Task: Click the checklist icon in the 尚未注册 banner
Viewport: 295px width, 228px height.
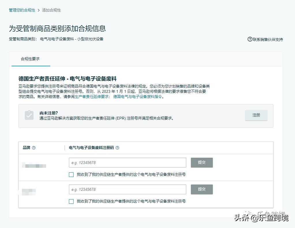Action: (29, 115)
